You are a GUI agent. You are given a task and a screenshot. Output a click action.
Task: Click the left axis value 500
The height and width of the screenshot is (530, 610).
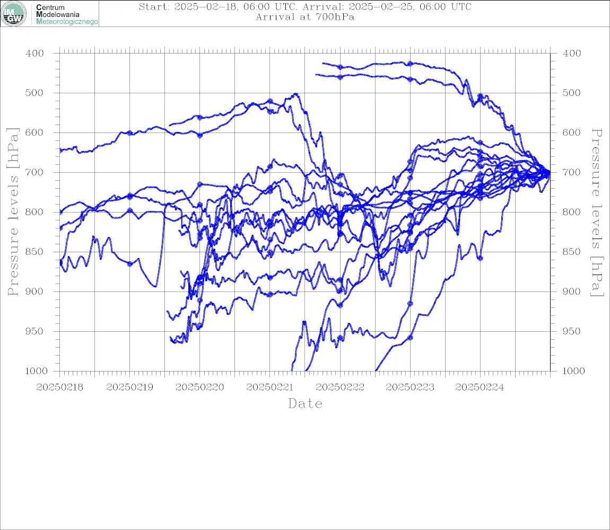click(34, 93)
